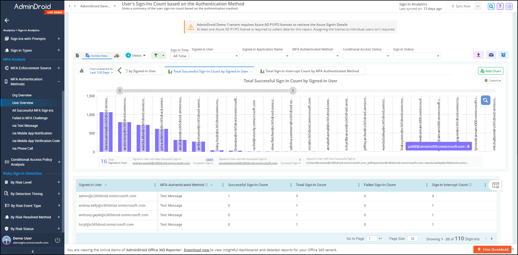
Task: Select via Phone Call in sidebar
Action: tap(23, 149)
